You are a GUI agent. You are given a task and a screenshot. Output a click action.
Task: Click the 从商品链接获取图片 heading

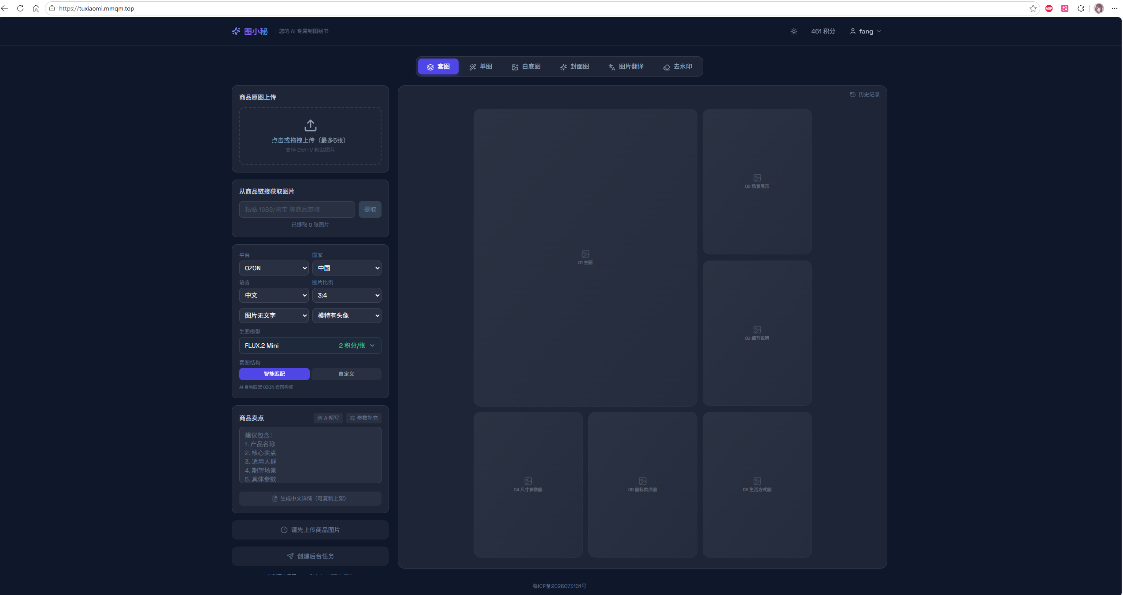[267, 191]
